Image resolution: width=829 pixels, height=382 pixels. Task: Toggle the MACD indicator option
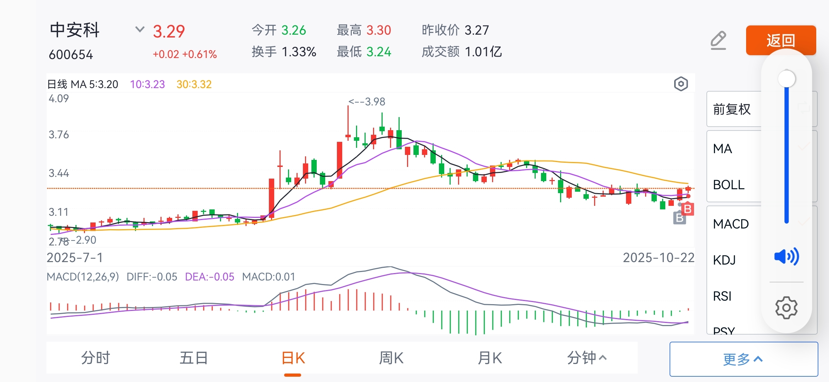[x=731, y=224]
